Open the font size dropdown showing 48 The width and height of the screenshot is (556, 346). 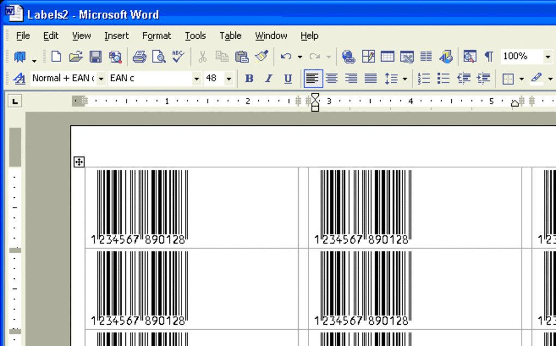228,78
